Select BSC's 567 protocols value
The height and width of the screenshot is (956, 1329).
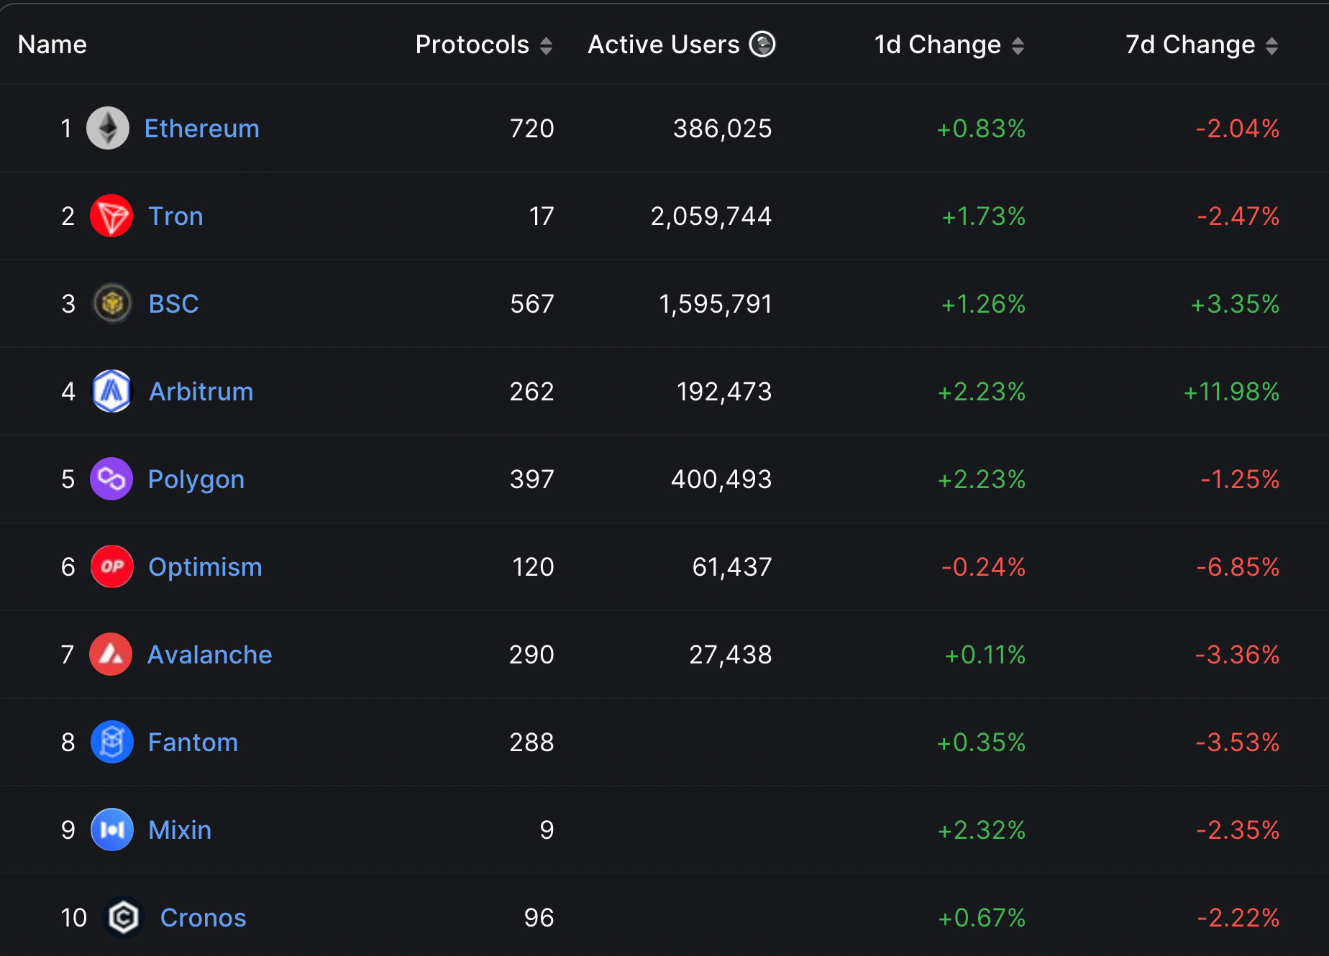pyautogui.click(x=532, y=304)
